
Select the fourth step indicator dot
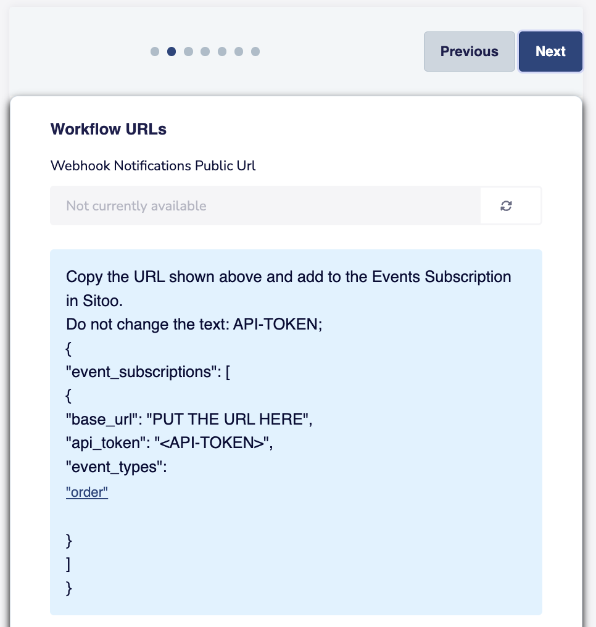coord(205,52)
